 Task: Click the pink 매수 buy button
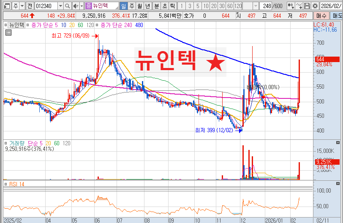click(321, 16)
